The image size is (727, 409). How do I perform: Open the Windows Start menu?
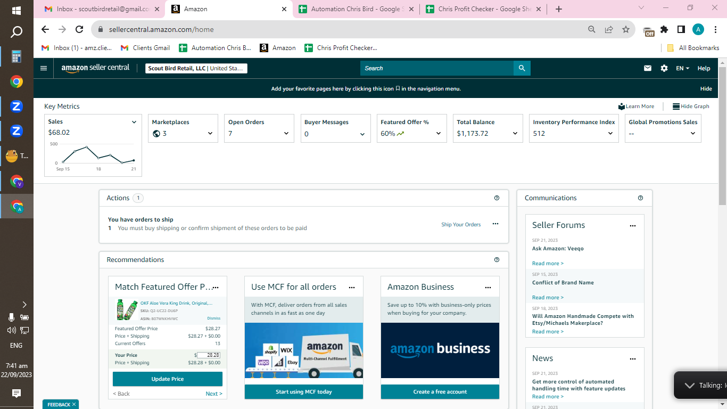[x=16, y=11]
